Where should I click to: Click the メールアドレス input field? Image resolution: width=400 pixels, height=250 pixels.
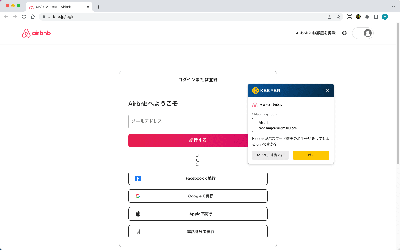(187, 122)
